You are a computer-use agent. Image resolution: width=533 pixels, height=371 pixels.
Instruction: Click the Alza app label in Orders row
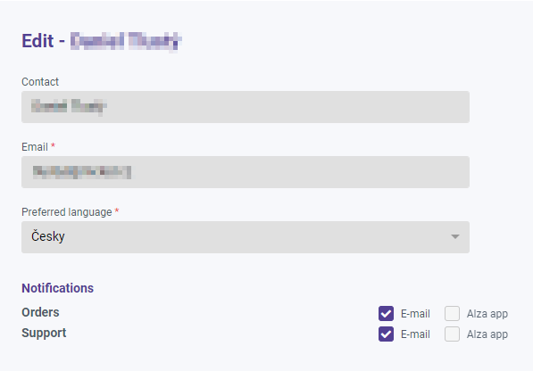click(487, 314)
